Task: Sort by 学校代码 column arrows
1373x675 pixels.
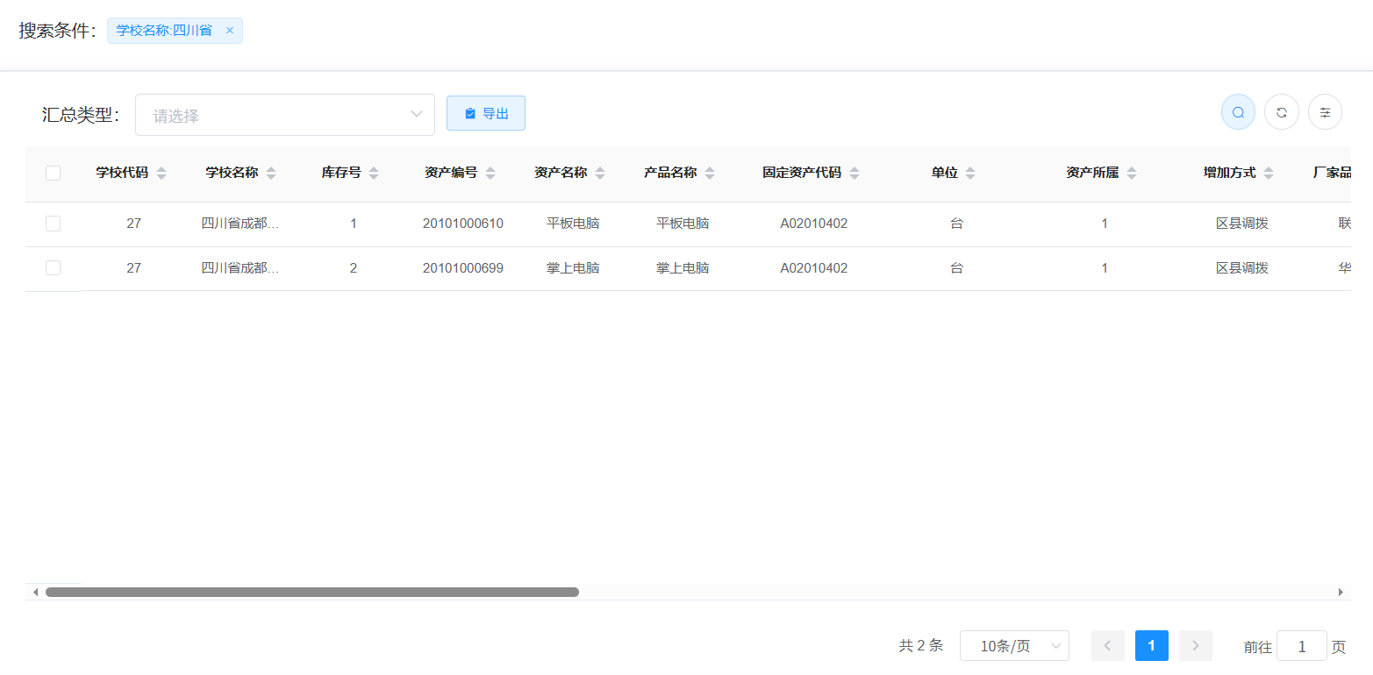Action: 161,174
